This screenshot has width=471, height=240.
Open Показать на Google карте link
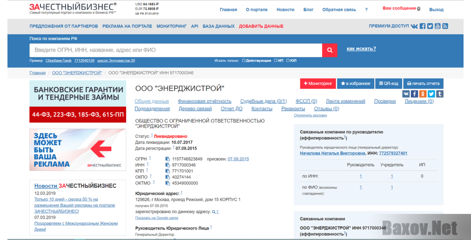coord(157,218)
